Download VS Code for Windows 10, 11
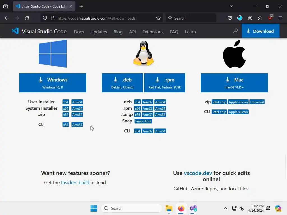 point(53,83)
